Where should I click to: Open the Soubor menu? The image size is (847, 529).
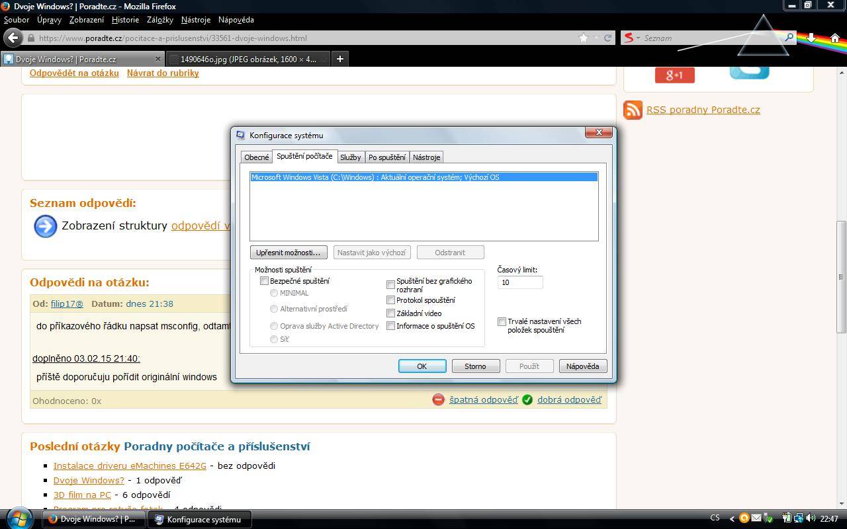(x=17, y=20)
